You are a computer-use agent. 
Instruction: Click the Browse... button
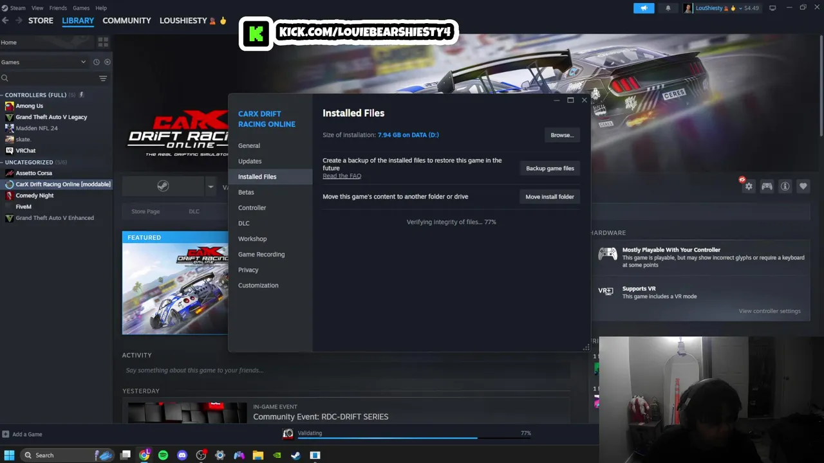[562, 135]
